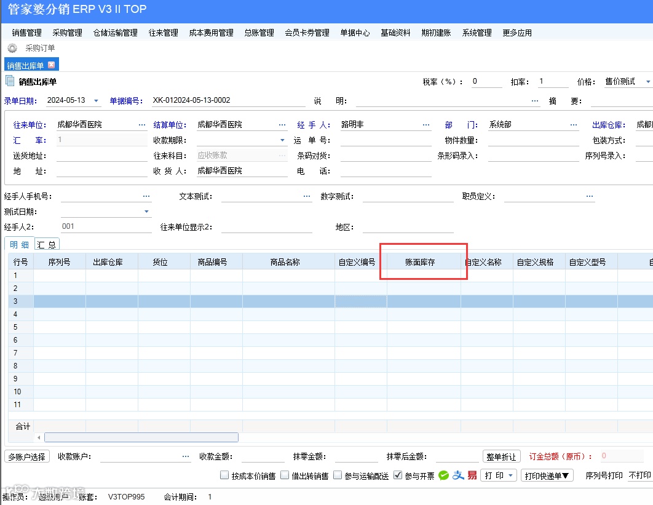Click the 税率 input field

click(x=486, y=82)
